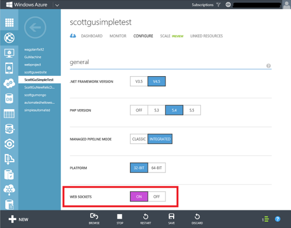
Task: Turn PHP version OFF
Action: 139,110
